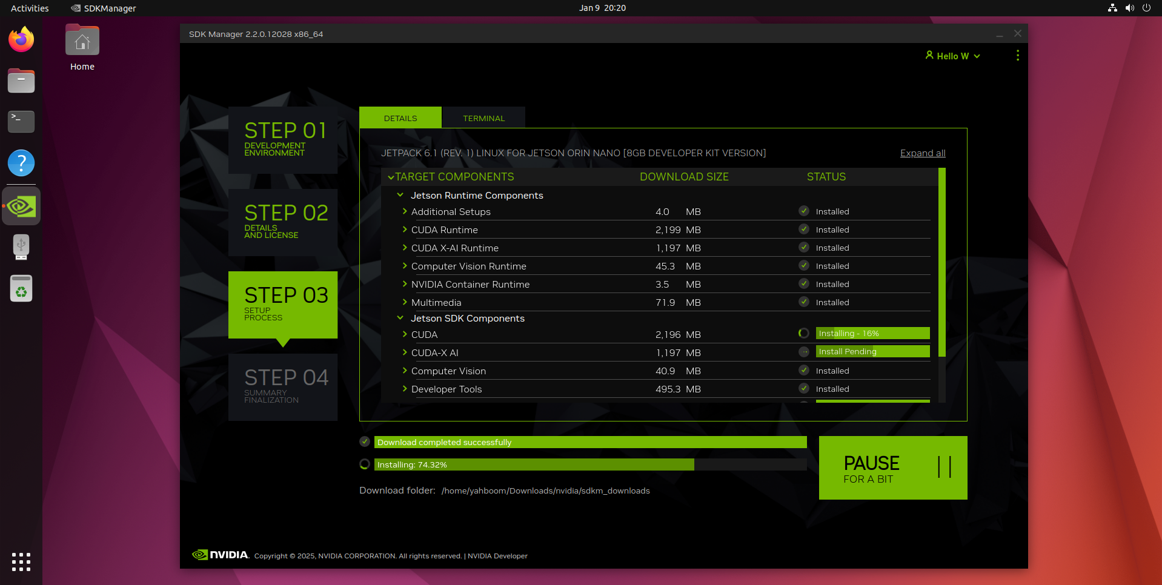Open Firefox from the dock
The image size is (1162, 585).
pyautogui.click(x=21, y=40)
